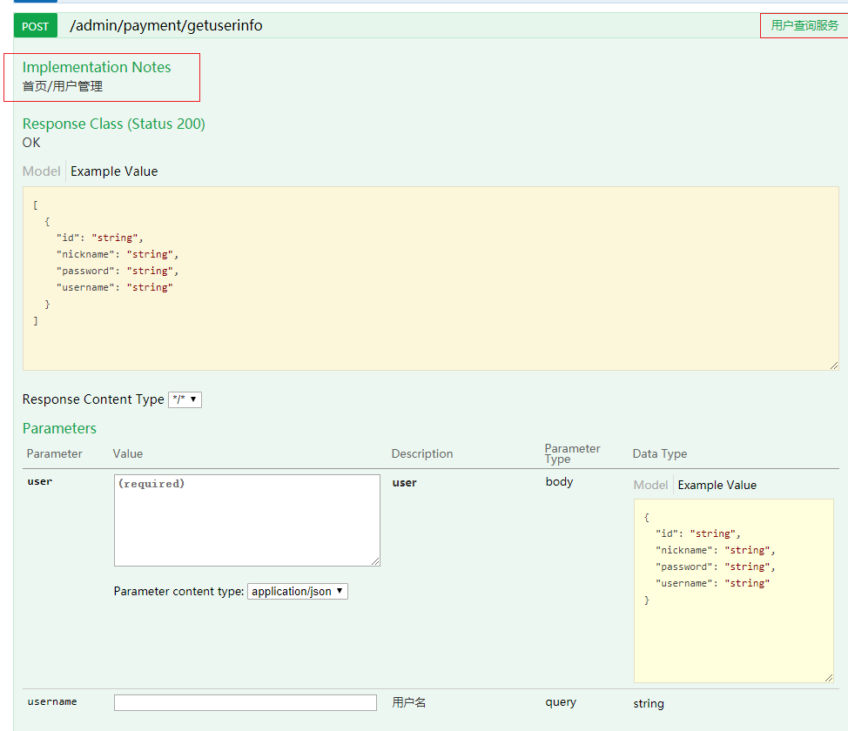Switch to Model tab in Data Type column
The width and height of the screenshot is (848, 731).
coord(650,485)
